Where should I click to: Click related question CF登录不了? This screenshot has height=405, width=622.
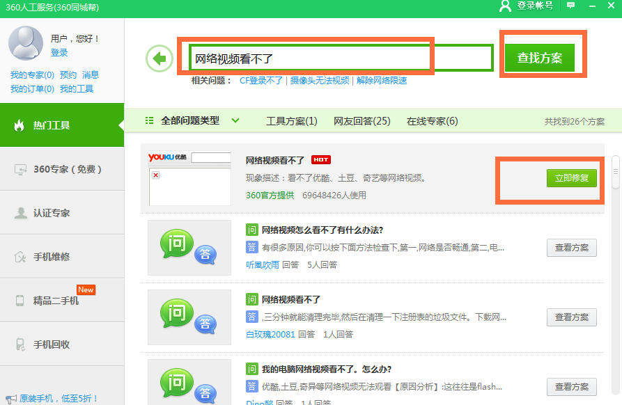tap(261, 81)
